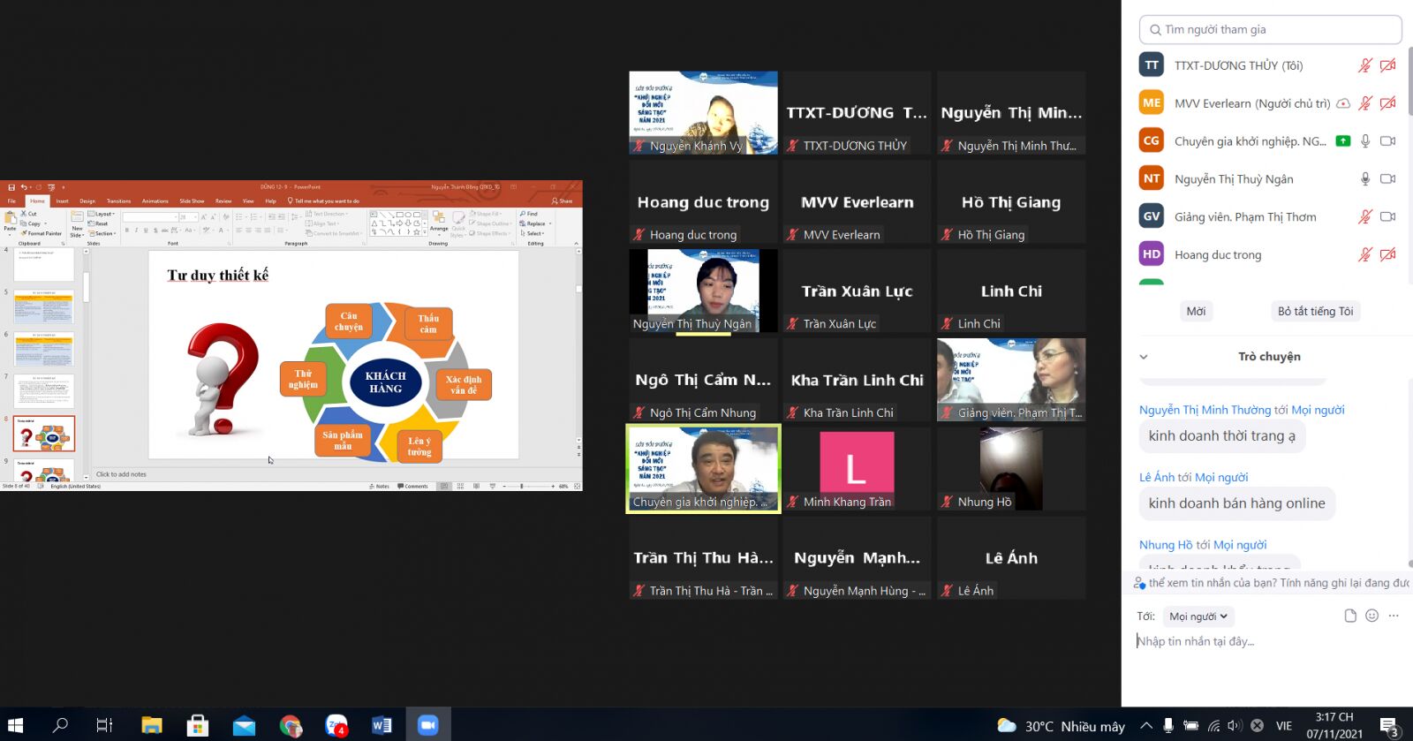Select Hoang duc trong in participant list

coord(1218,255)
